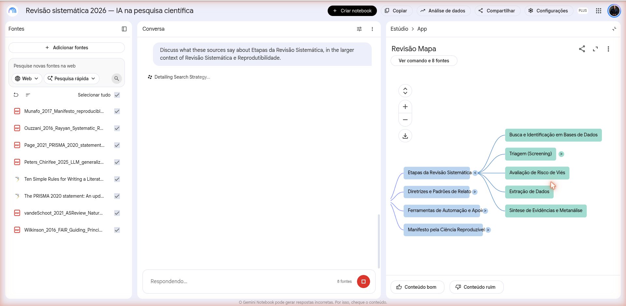
Task: Uncheck the vandeSchoot_2021_ASReview source
Action: coord(117,213)
